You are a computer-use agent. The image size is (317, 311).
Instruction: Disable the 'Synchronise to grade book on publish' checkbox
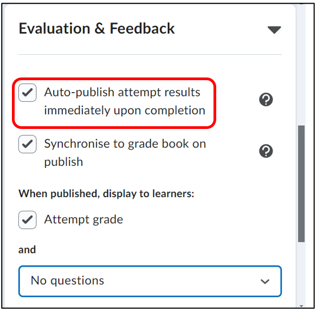tap(28, 144)
